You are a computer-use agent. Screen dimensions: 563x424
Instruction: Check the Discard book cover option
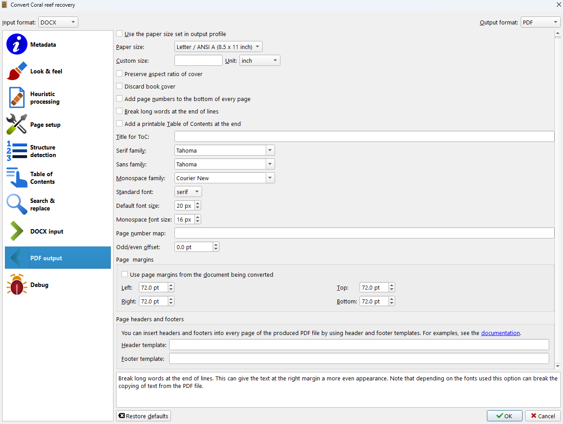click(119, 86)
